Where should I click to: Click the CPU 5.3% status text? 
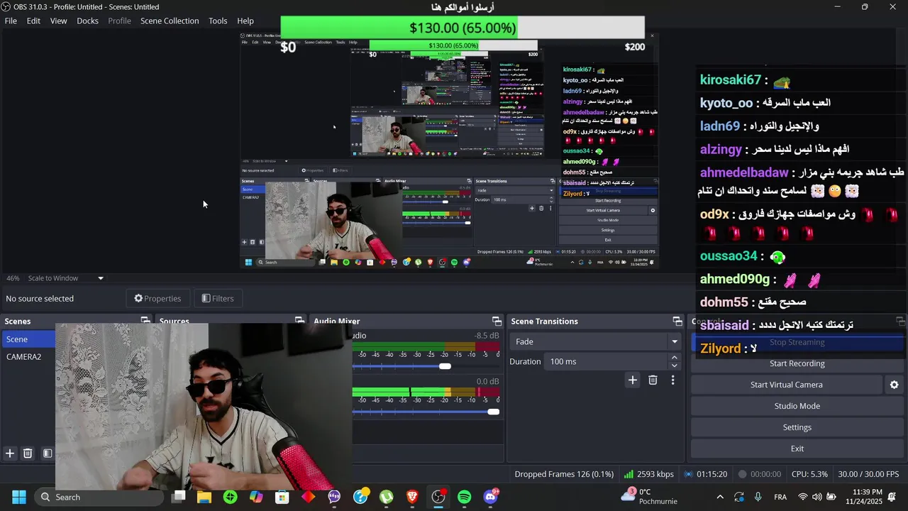point(809,474)
